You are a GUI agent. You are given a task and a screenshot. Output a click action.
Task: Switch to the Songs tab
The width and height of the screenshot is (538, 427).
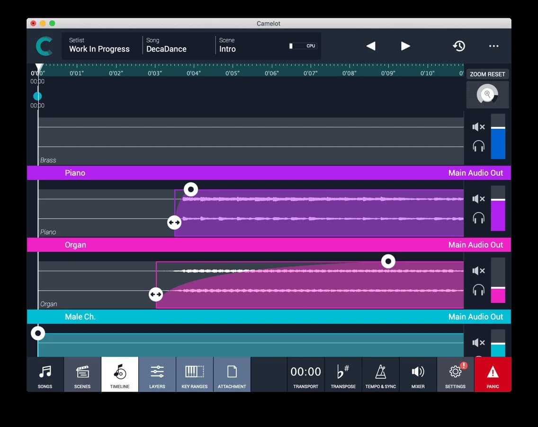coord(45,374)
